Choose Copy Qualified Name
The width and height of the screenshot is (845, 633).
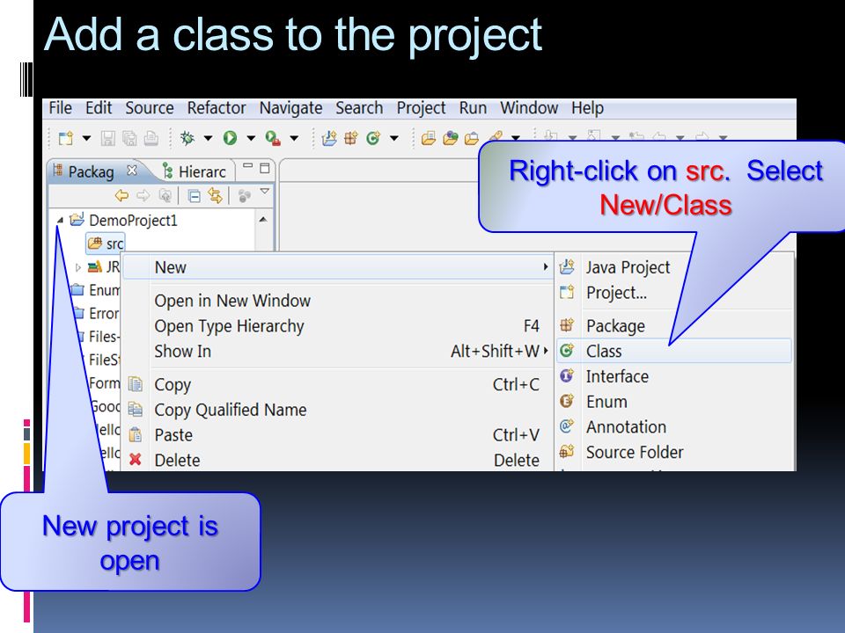(337, 410)
